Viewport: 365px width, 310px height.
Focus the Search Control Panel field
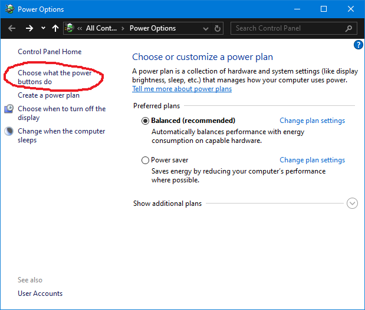[x=294, y=28]
